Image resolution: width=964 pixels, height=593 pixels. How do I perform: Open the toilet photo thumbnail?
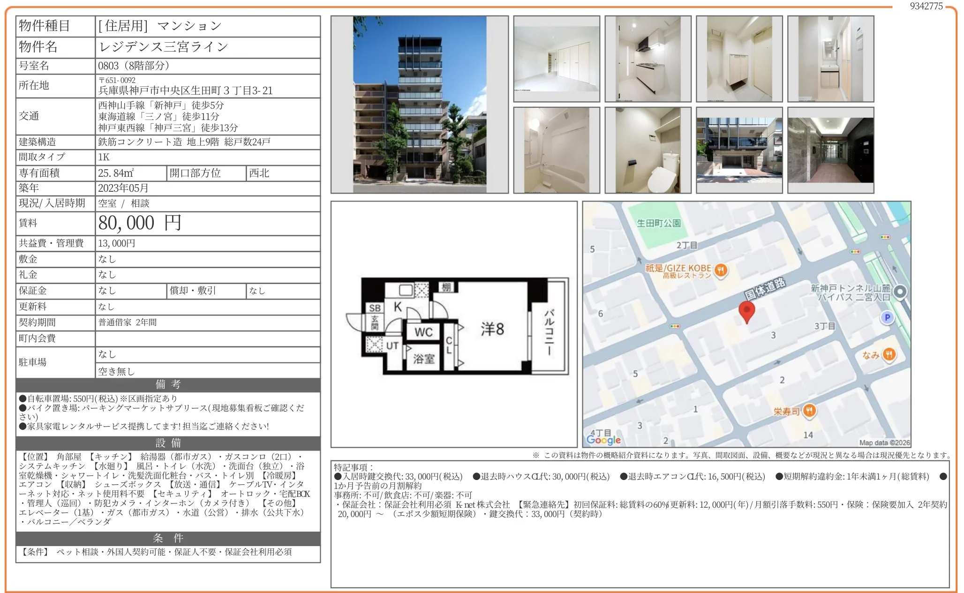[648, 150]
